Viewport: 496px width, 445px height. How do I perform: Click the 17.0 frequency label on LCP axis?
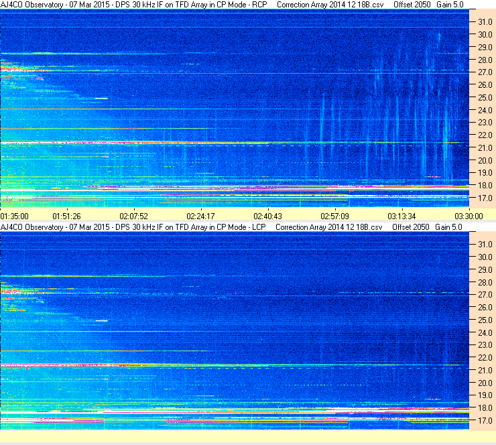coord(485,421)
